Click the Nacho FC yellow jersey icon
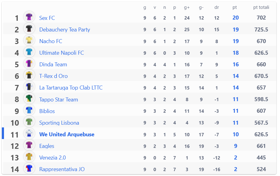 (29, 40)
